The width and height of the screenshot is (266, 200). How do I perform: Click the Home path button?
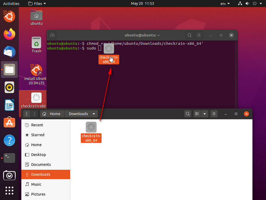(x=51, y=114)
